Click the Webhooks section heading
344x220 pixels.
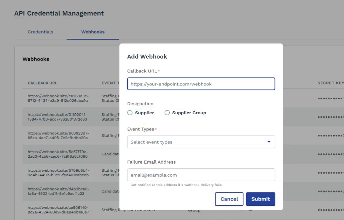pyautogui.click(x=36, y=59)
